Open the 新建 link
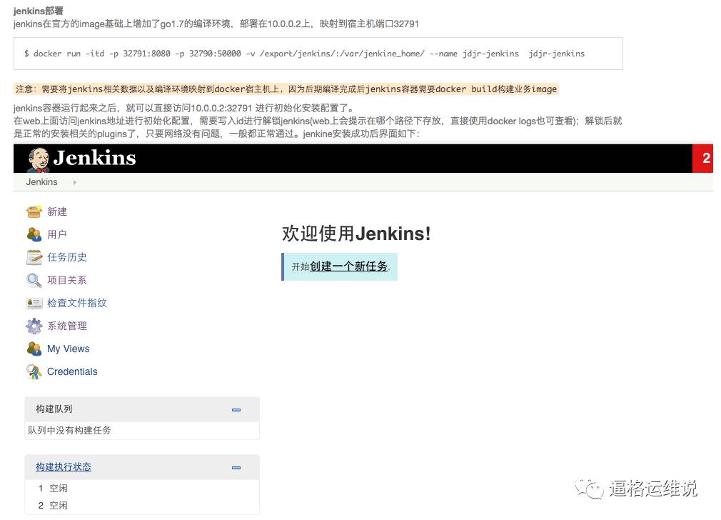This screenshot has height=520, width=721. point(57,211)
